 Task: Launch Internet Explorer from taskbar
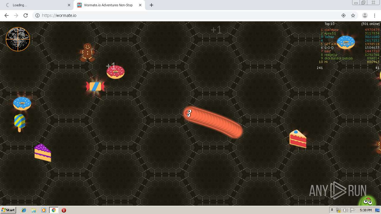click(24, 210)
